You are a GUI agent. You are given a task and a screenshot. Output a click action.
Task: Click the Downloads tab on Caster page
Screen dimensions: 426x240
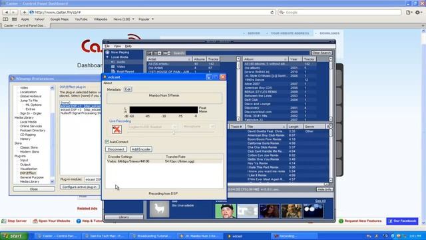329,33
